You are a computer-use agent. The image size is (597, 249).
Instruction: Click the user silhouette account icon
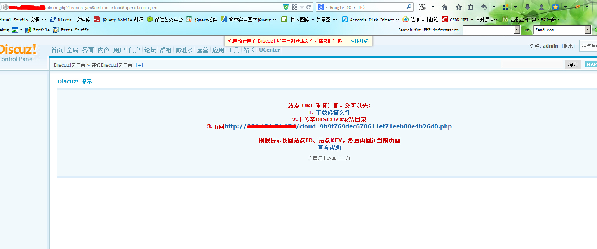pyautogui.click(x=541, y=7)
